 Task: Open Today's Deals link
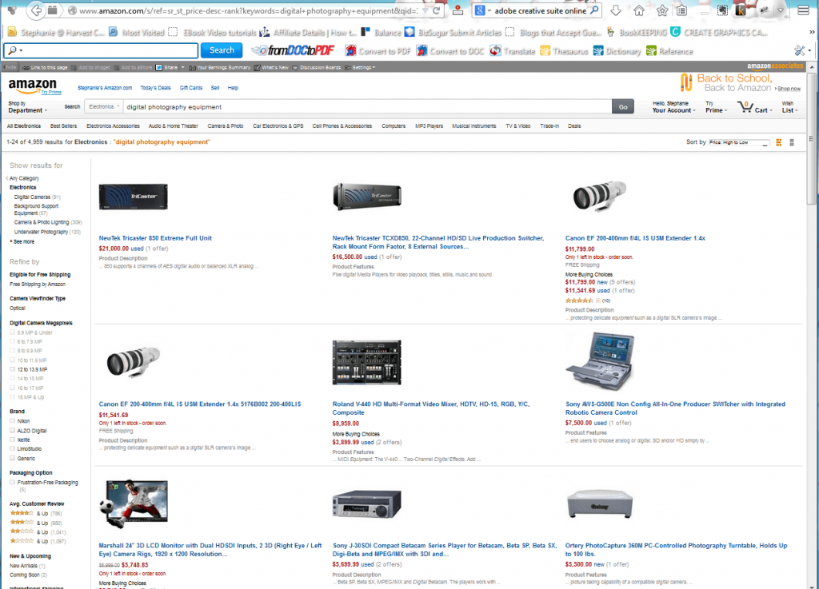click(155, 88)
